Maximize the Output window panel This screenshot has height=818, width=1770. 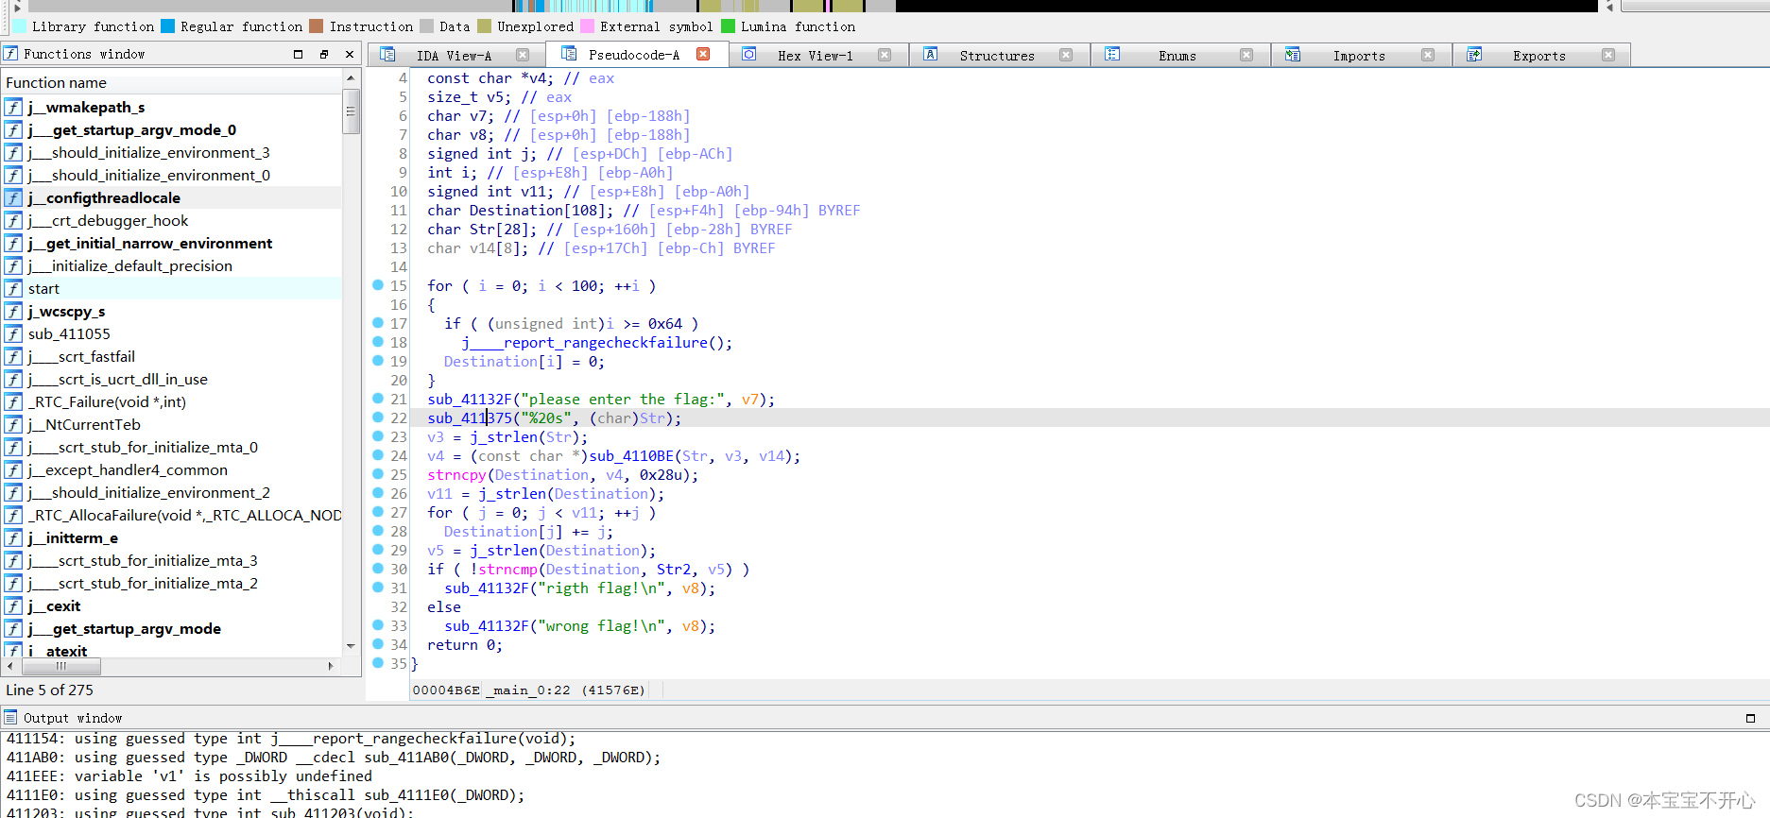click(1750, 718)
